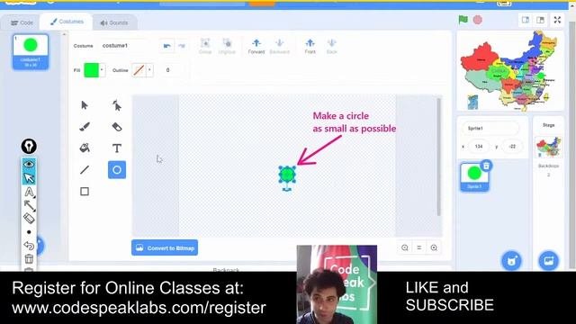Image resolution: width=576 pixels, height=324 pixels.
Task: Click the annotation trash icon
Action: (29, 258)
